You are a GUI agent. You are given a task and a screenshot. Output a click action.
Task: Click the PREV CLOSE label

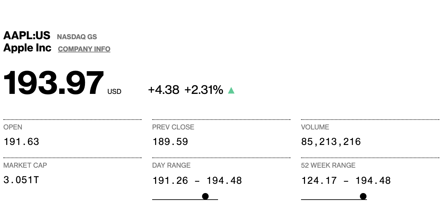[173, 127]
